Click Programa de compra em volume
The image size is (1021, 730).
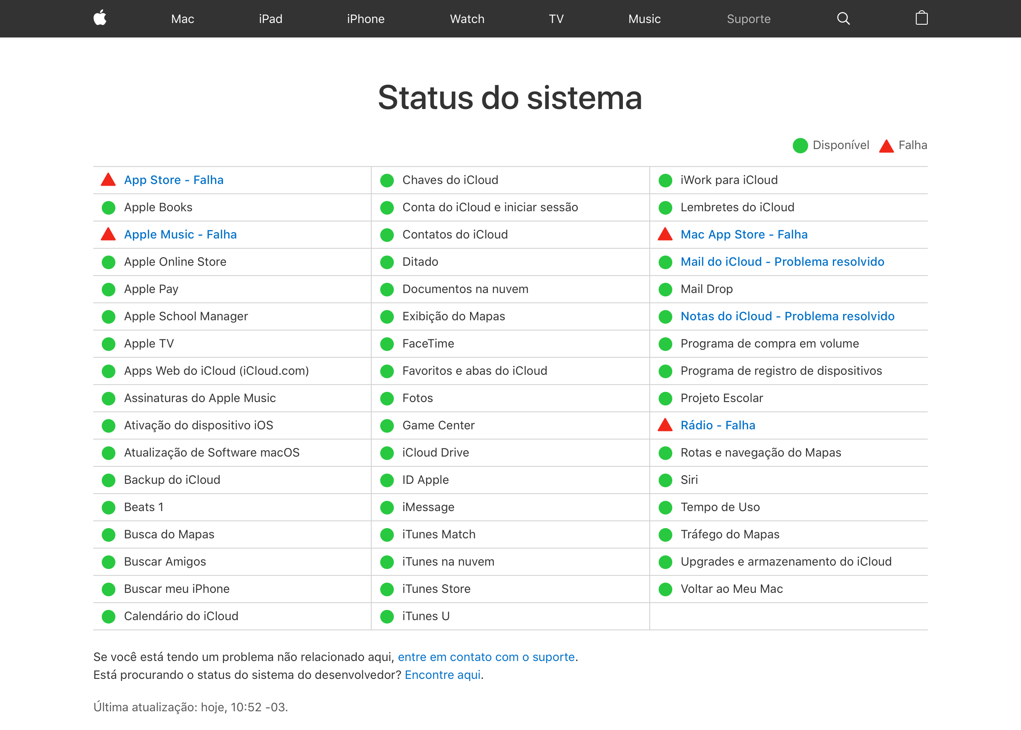point(769,343)
